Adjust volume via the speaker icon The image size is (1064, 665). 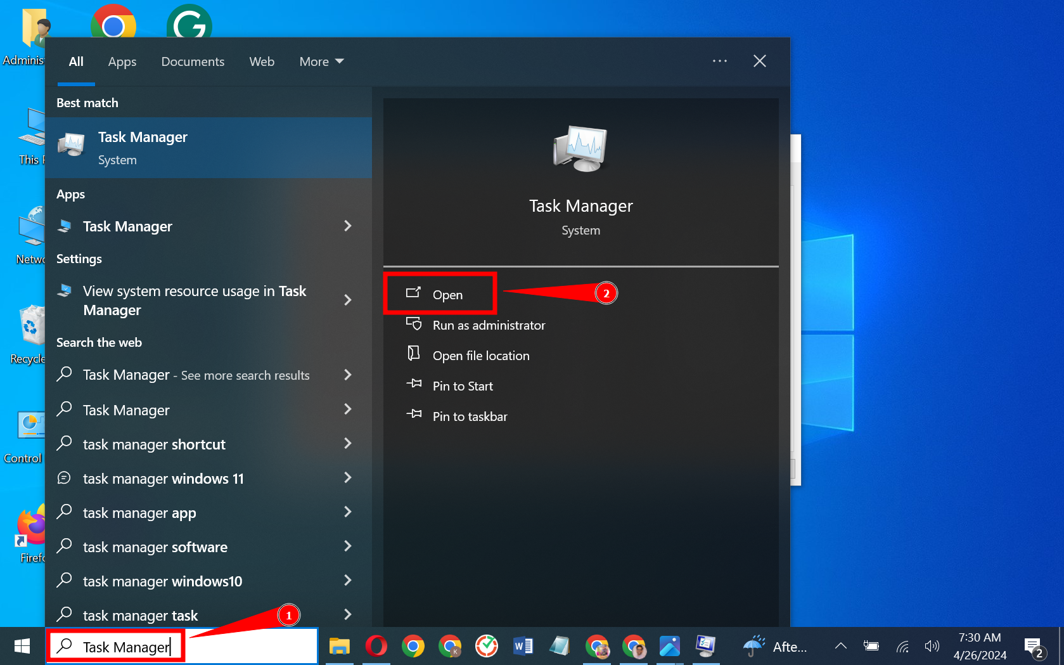coord(932,646)
